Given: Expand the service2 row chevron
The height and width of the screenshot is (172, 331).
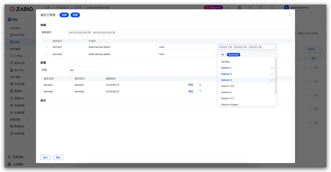Looking at the screenshot, I should click(47, 54).
